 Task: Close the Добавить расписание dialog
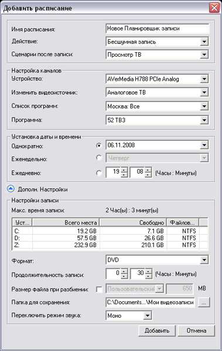[214, 8]
